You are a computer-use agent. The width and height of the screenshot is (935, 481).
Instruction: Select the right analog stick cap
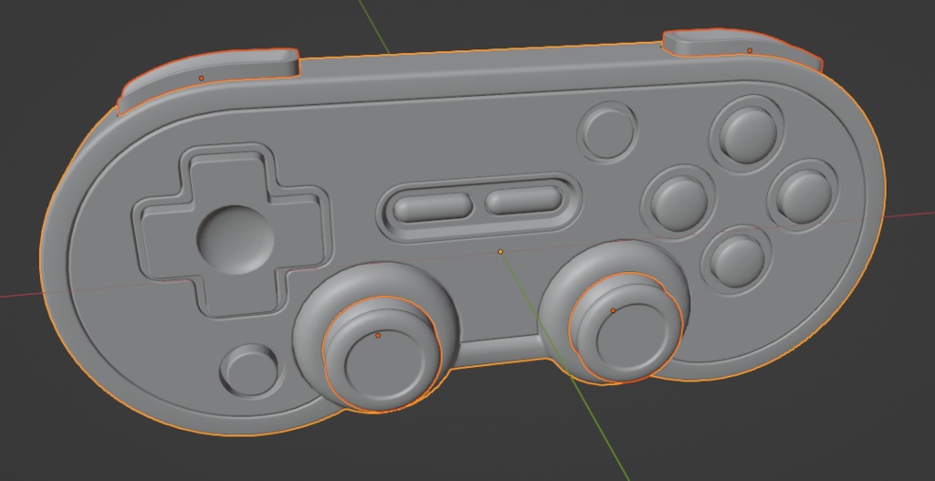click(x=626, y=328)
